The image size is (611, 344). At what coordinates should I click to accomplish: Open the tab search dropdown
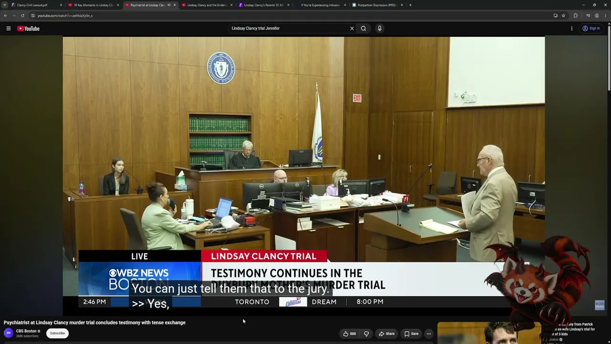click(5, 5)
